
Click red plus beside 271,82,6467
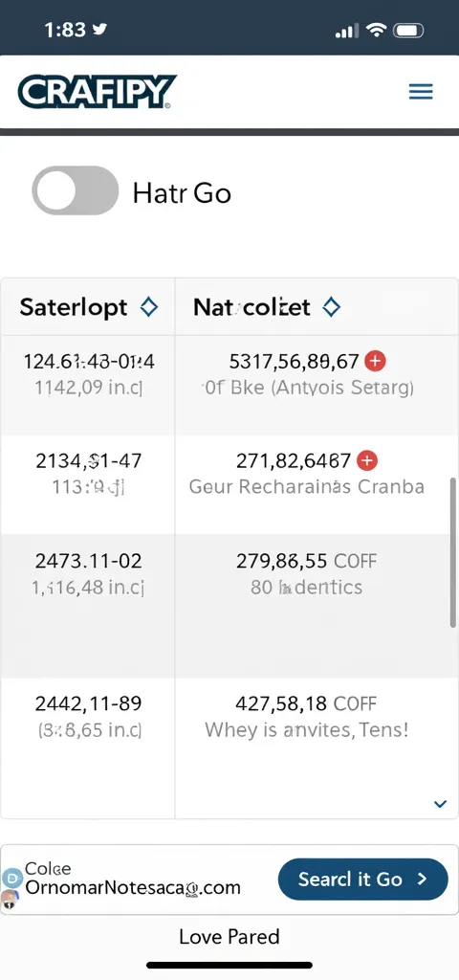click(367, 460)
